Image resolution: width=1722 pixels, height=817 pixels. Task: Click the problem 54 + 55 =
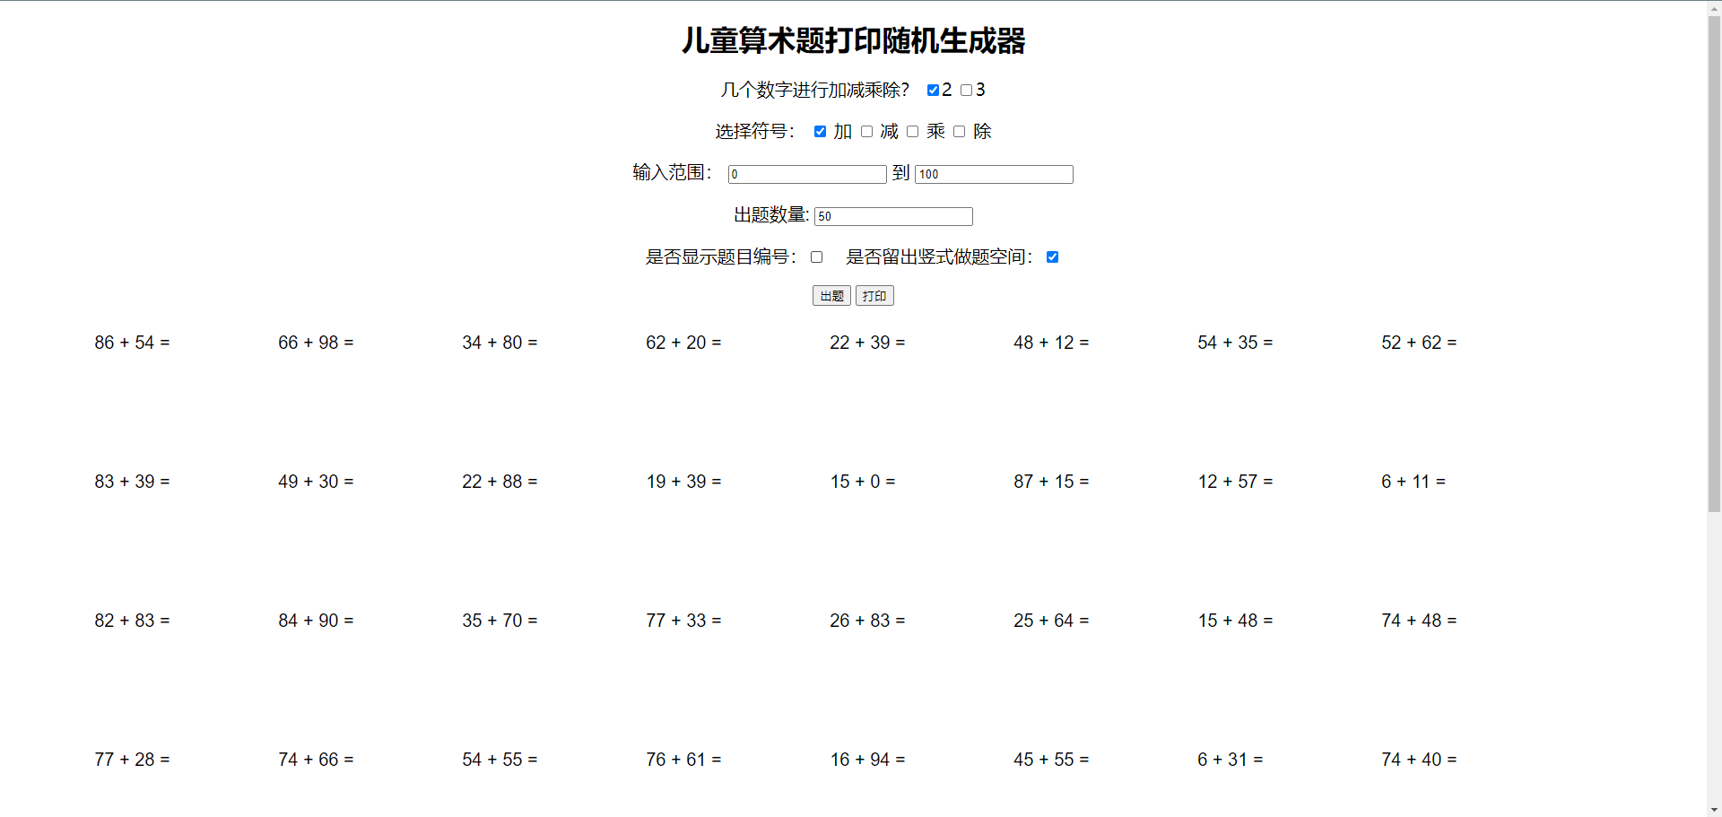coord(500,760)
